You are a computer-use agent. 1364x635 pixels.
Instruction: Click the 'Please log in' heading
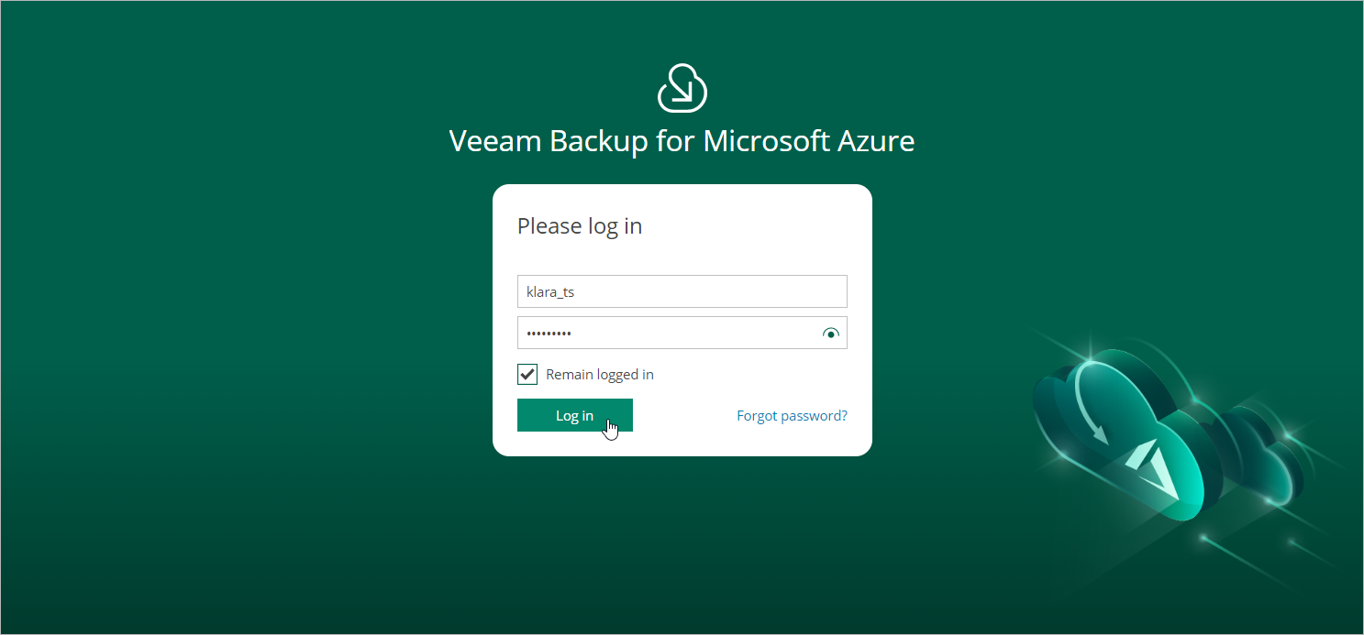click(x=580, y=226)
